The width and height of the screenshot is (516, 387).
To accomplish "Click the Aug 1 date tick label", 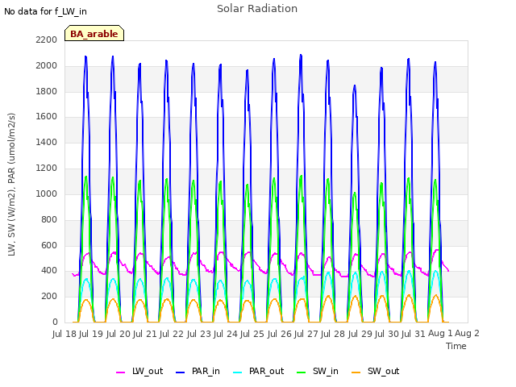I will tap(440, 334).
